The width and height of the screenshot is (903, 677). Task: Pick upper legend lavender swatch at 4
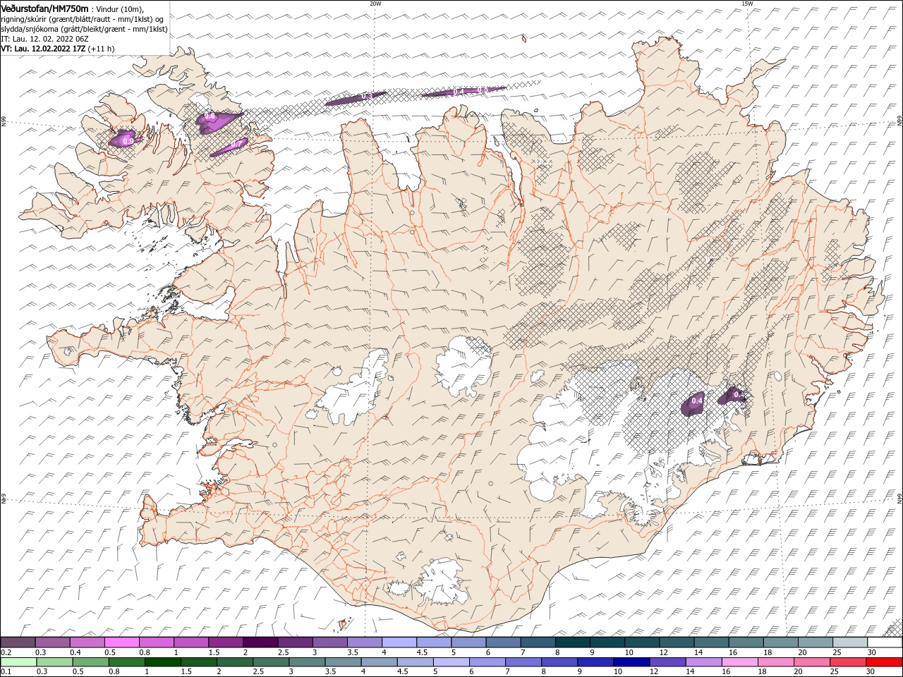point(399,642)
